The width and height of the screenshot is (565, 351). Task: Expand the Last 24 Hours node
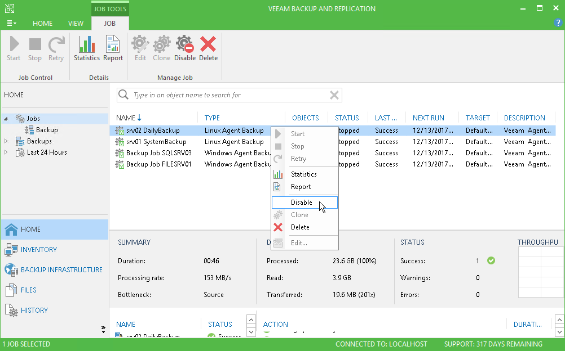6,152
